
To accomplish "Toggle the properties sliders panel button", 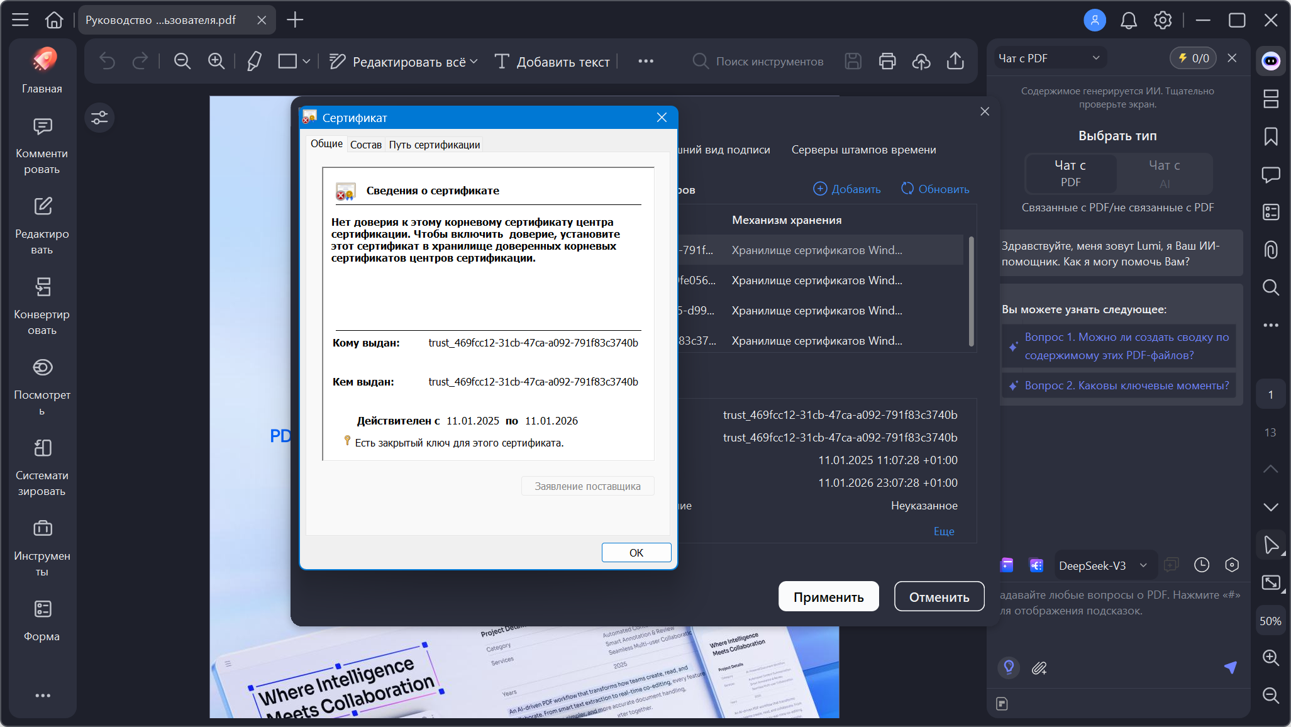I will pyautogui.click(x=99, y=118).
